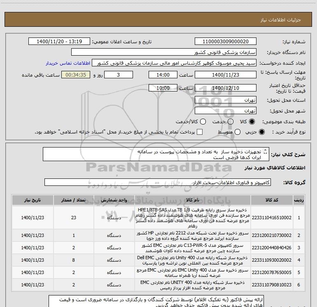Click the جزئیات اطلاعات نیاز header bar
The image size is (317, 307).
tap(158, 19)
